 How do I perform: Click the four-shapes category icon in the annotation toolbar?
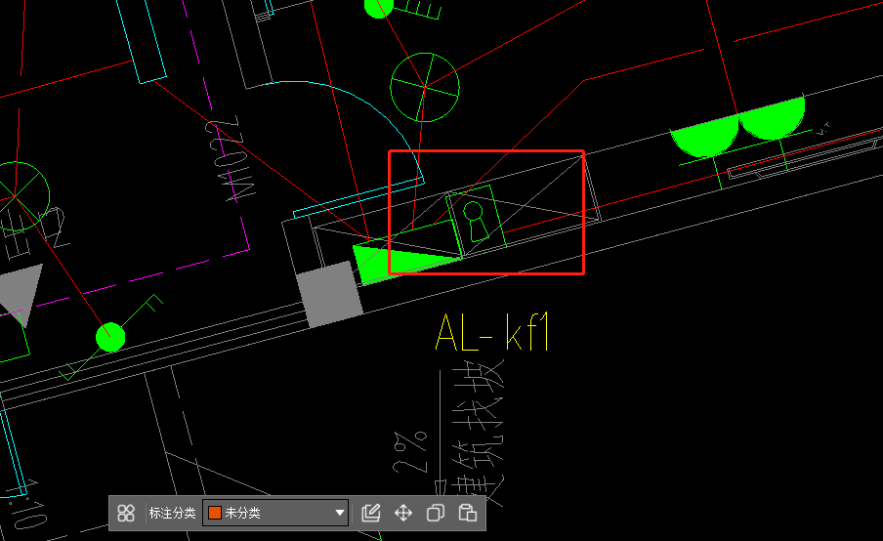[x=126, y=513]
